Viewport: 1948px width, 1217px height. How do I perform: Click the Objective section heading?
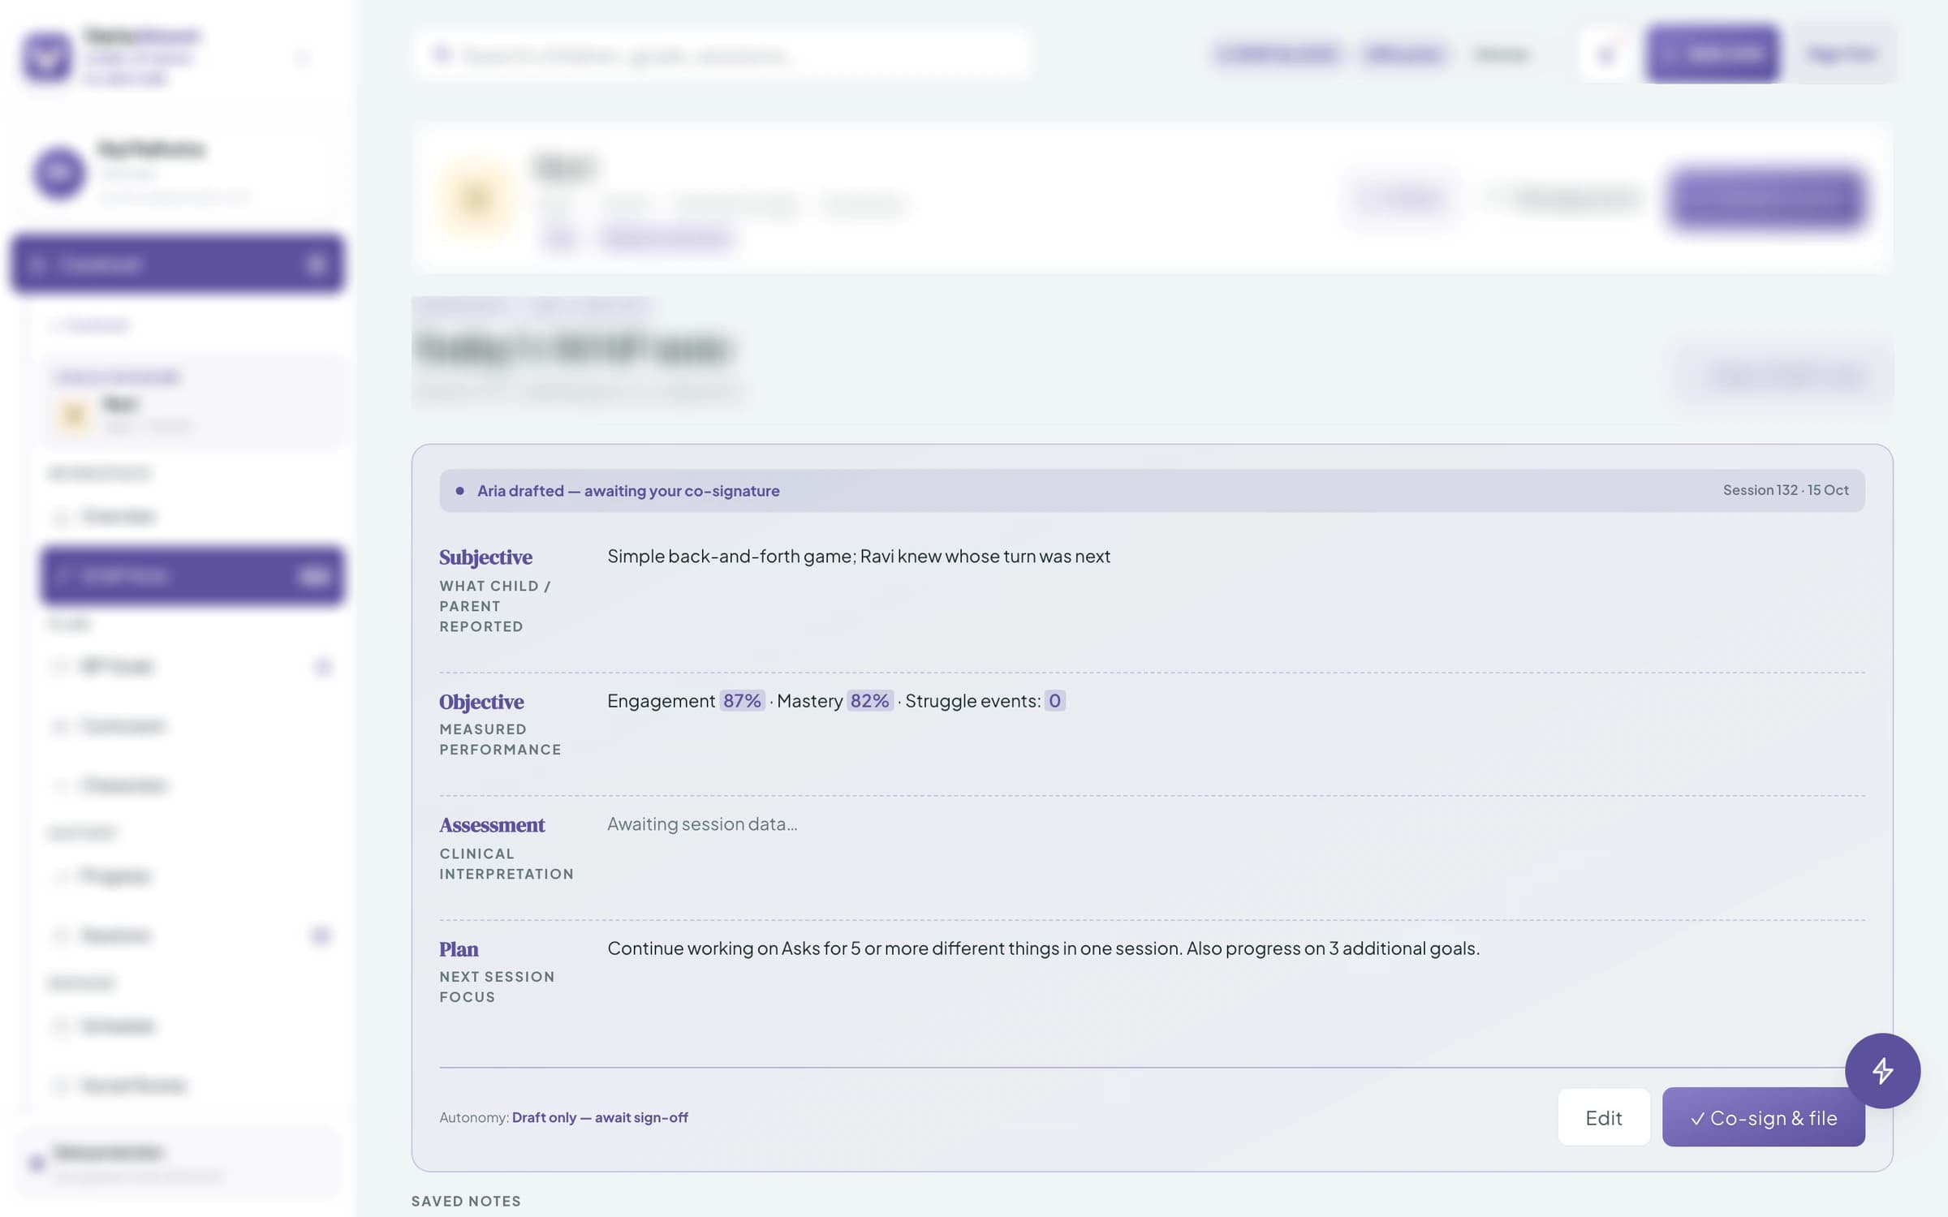(x=481, y=702)
